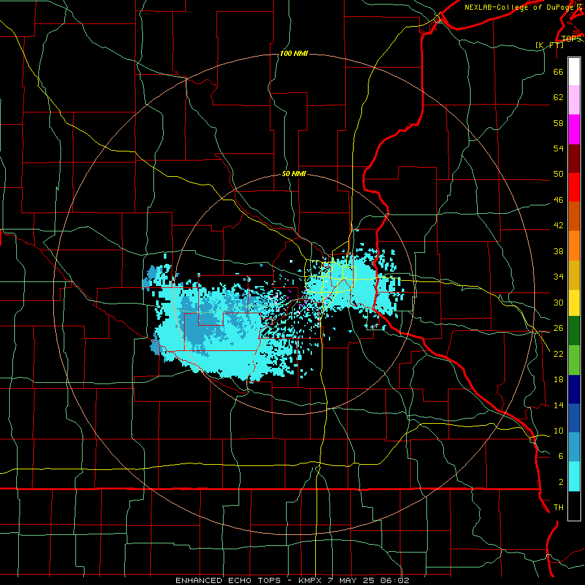Viewport: 585px width, 585px height.
Task: Click the [K FT] units label
Action: point(550,45)
